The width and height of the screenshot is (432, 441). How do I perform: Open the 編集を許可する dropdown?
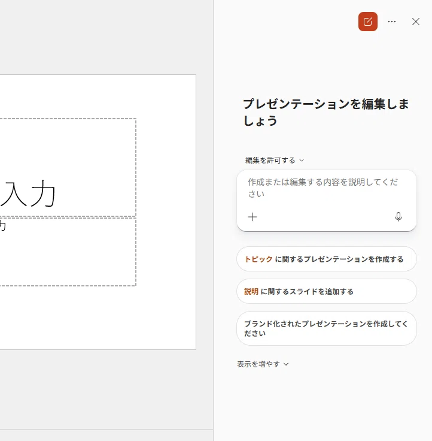coord(275,161)
